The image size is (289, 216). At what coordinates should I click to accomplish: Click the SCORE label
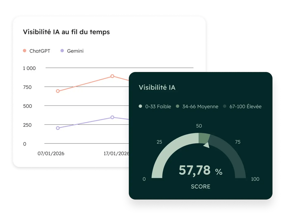[201, 187]
